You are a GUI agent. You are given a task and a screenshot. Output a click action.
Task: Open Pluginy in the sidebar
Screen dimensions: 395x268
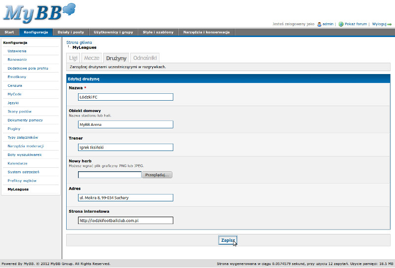(14, 129)
